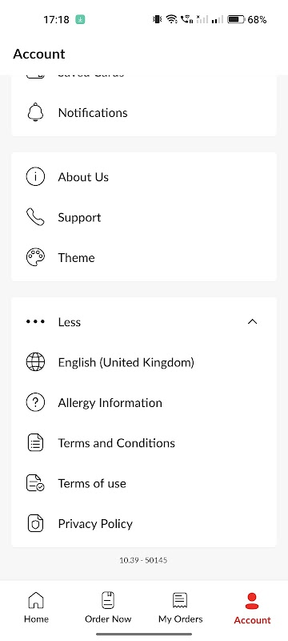Tap the globe language icon
Viewport: 288px width, 641px height.
click(35, 362)
